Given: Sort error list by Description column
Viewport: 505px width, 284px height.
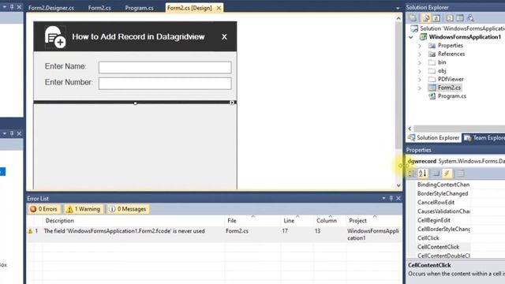Looking at the screenshot, I should 133,221.
